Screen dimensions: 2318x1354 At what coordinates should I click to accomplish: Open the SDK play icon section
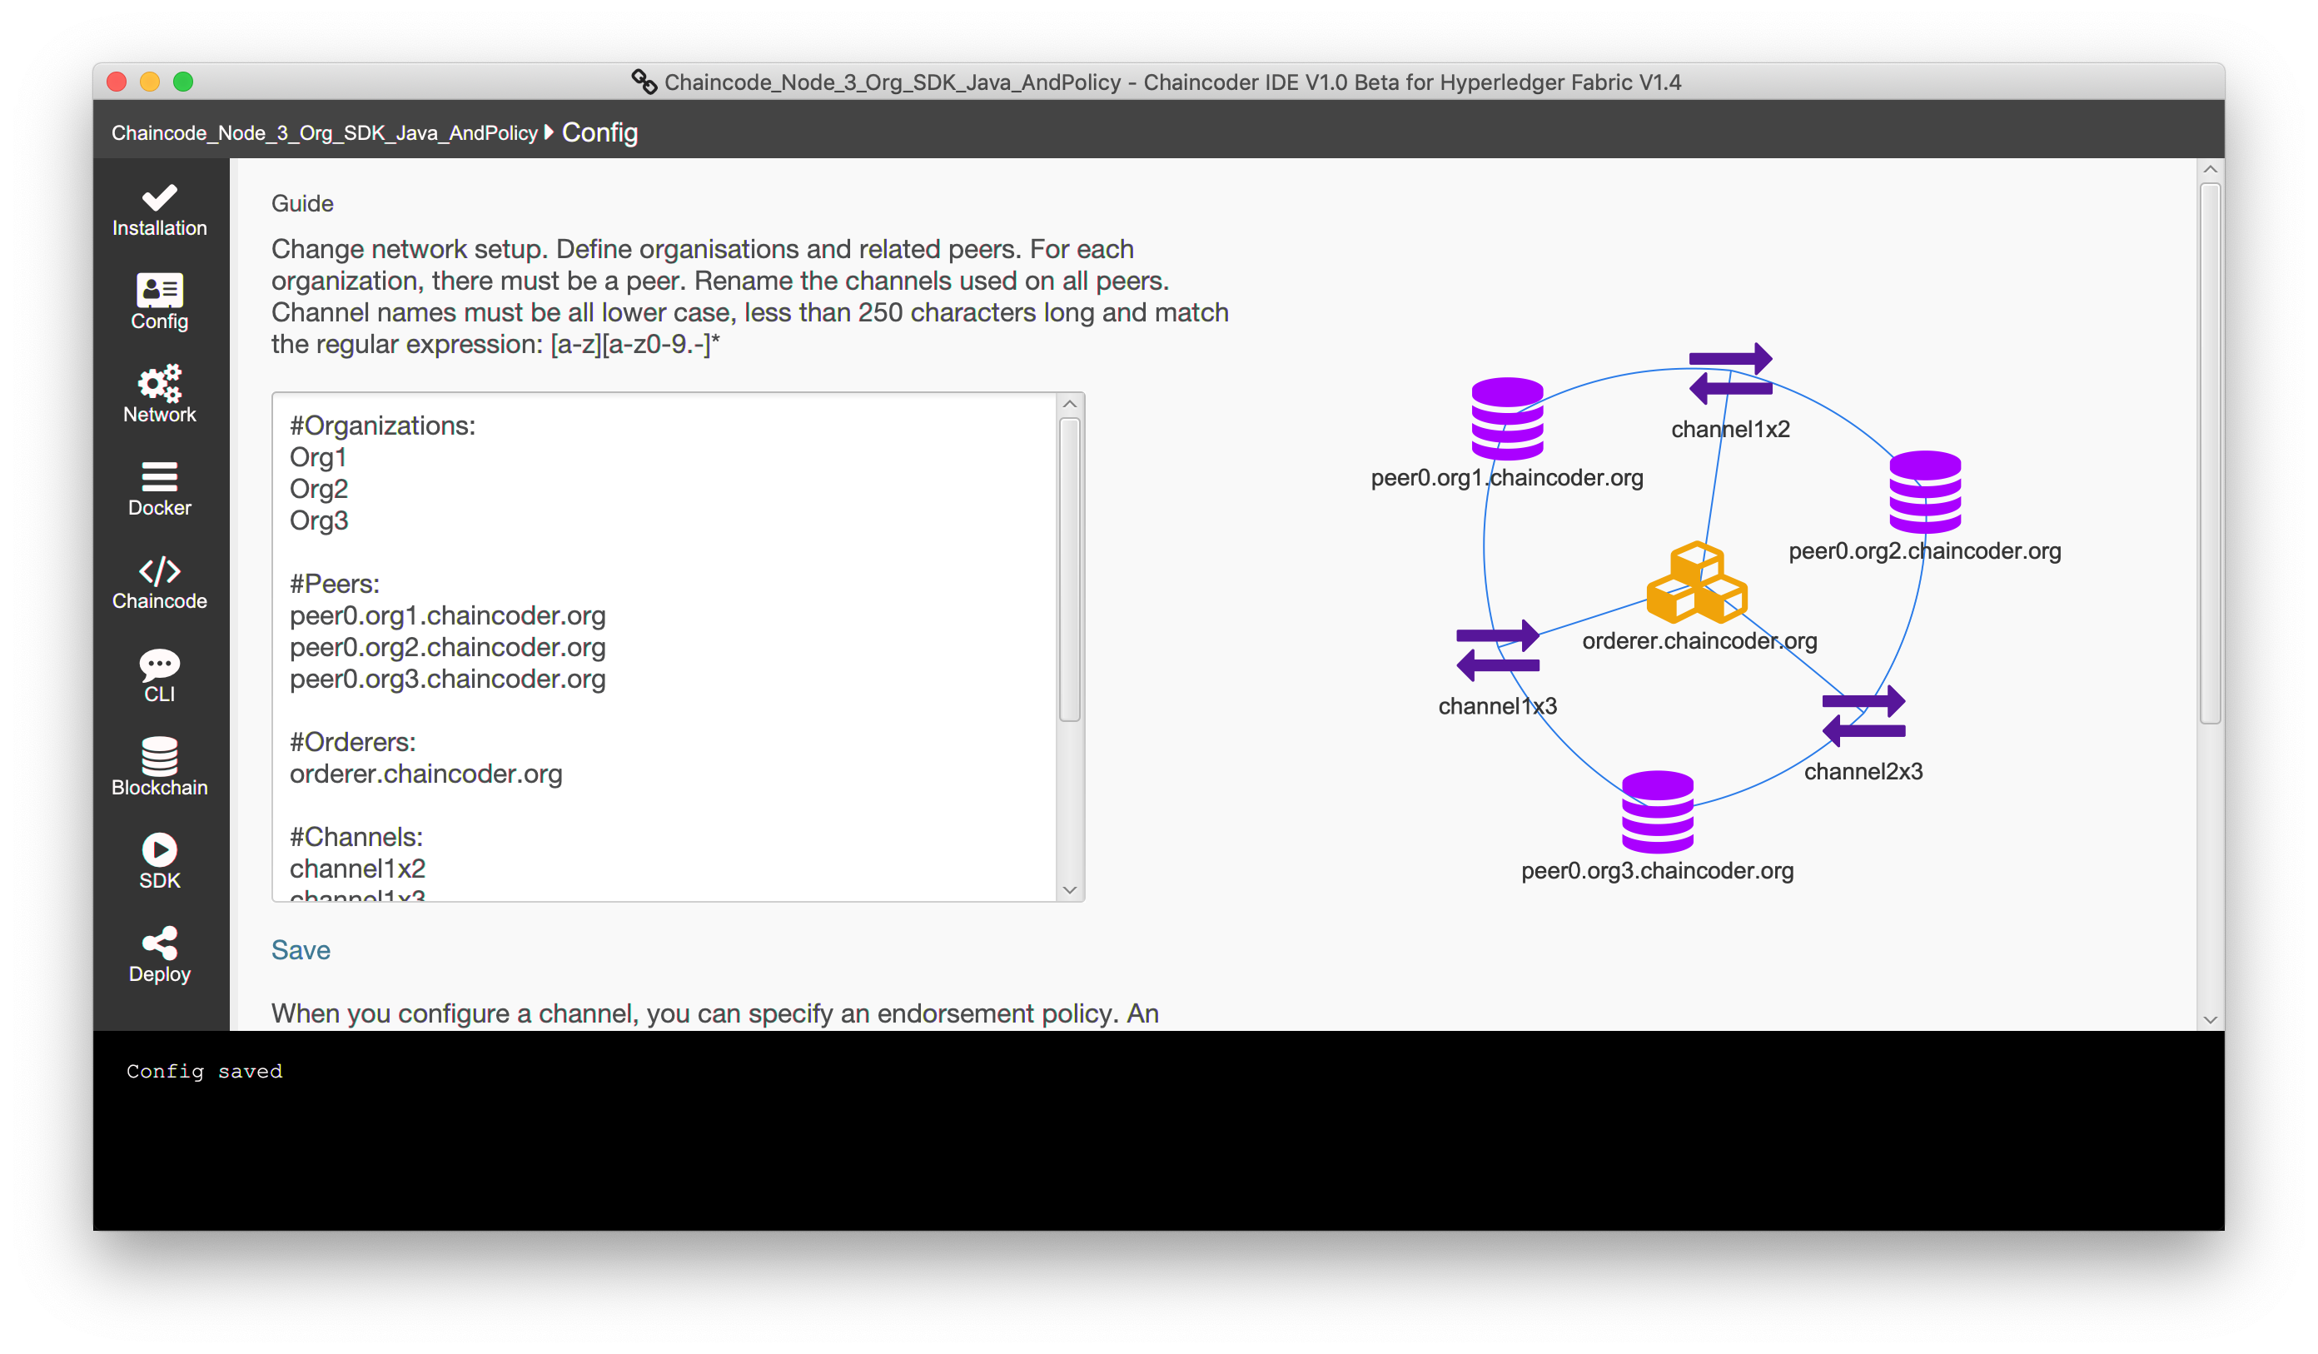[159, 861]
